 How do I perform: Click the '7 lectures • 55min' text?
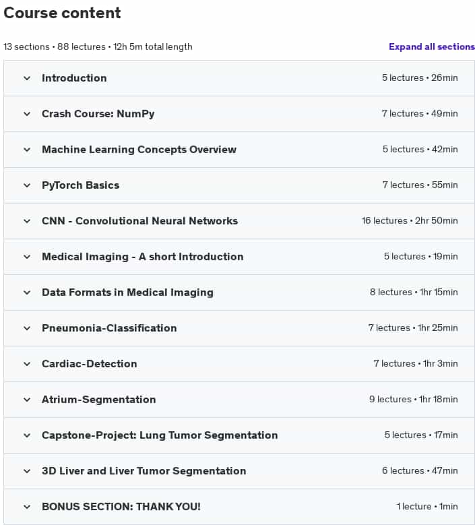[420, 185]
